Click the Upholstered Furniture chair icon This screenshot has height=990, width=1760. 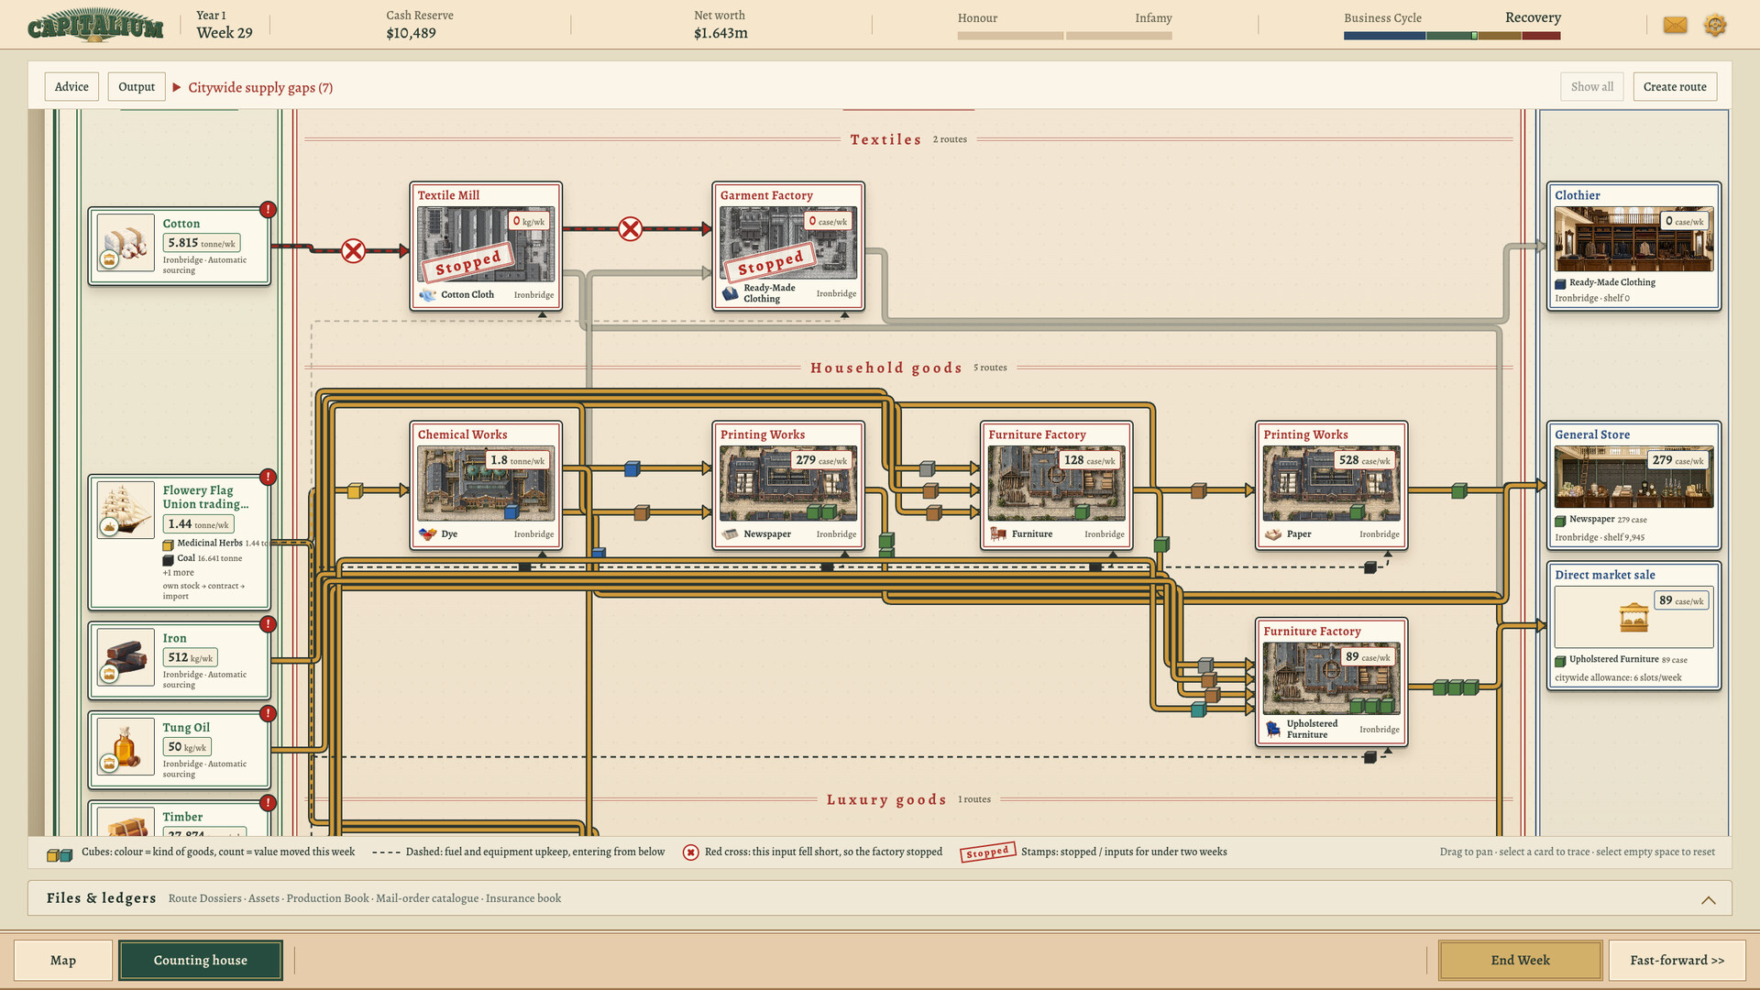point(1273,729)
